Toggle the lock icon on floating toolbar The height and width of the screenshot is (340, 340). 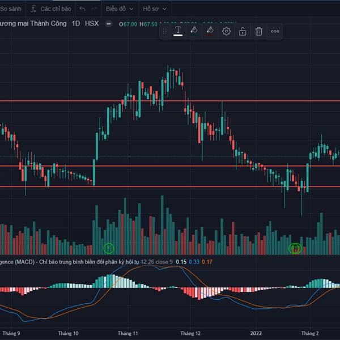click(243, 31)
